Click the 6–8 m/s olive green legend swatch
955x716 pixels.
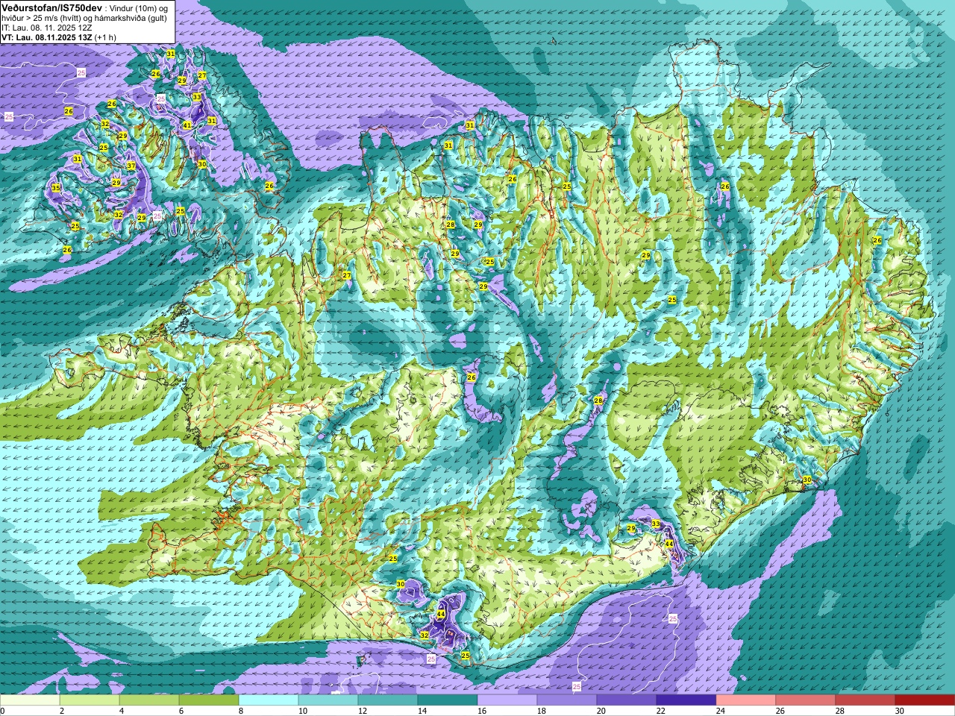[209, 700]
